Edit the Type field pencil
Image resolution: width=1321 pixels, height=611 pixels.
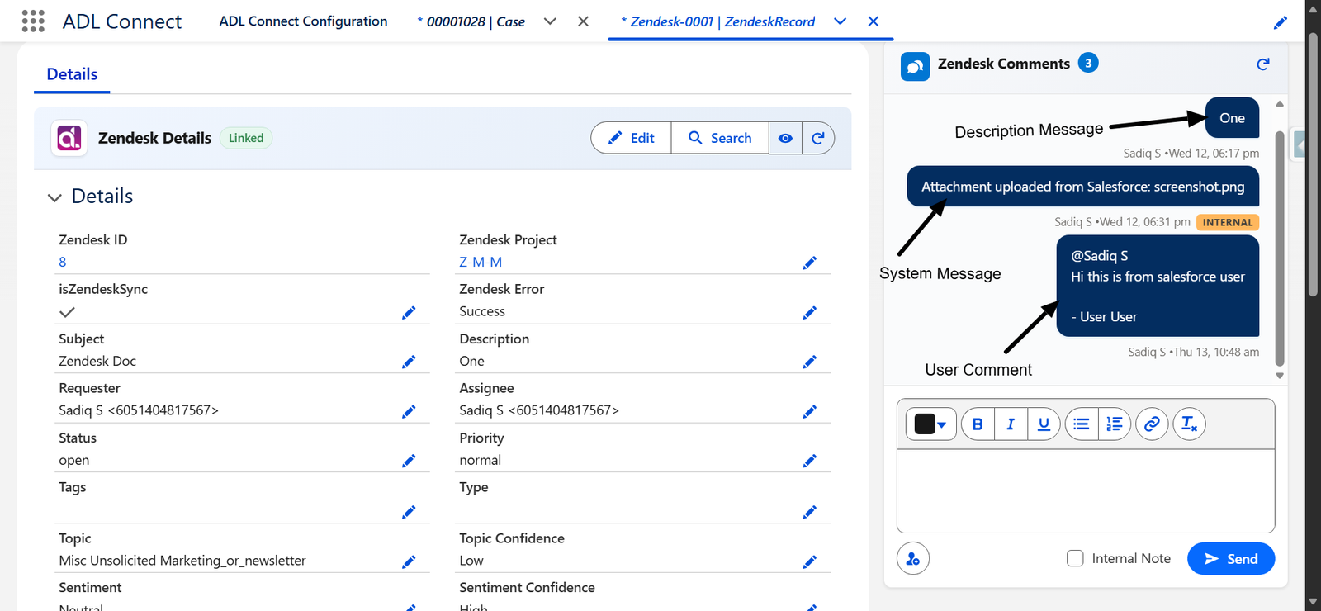810,512
